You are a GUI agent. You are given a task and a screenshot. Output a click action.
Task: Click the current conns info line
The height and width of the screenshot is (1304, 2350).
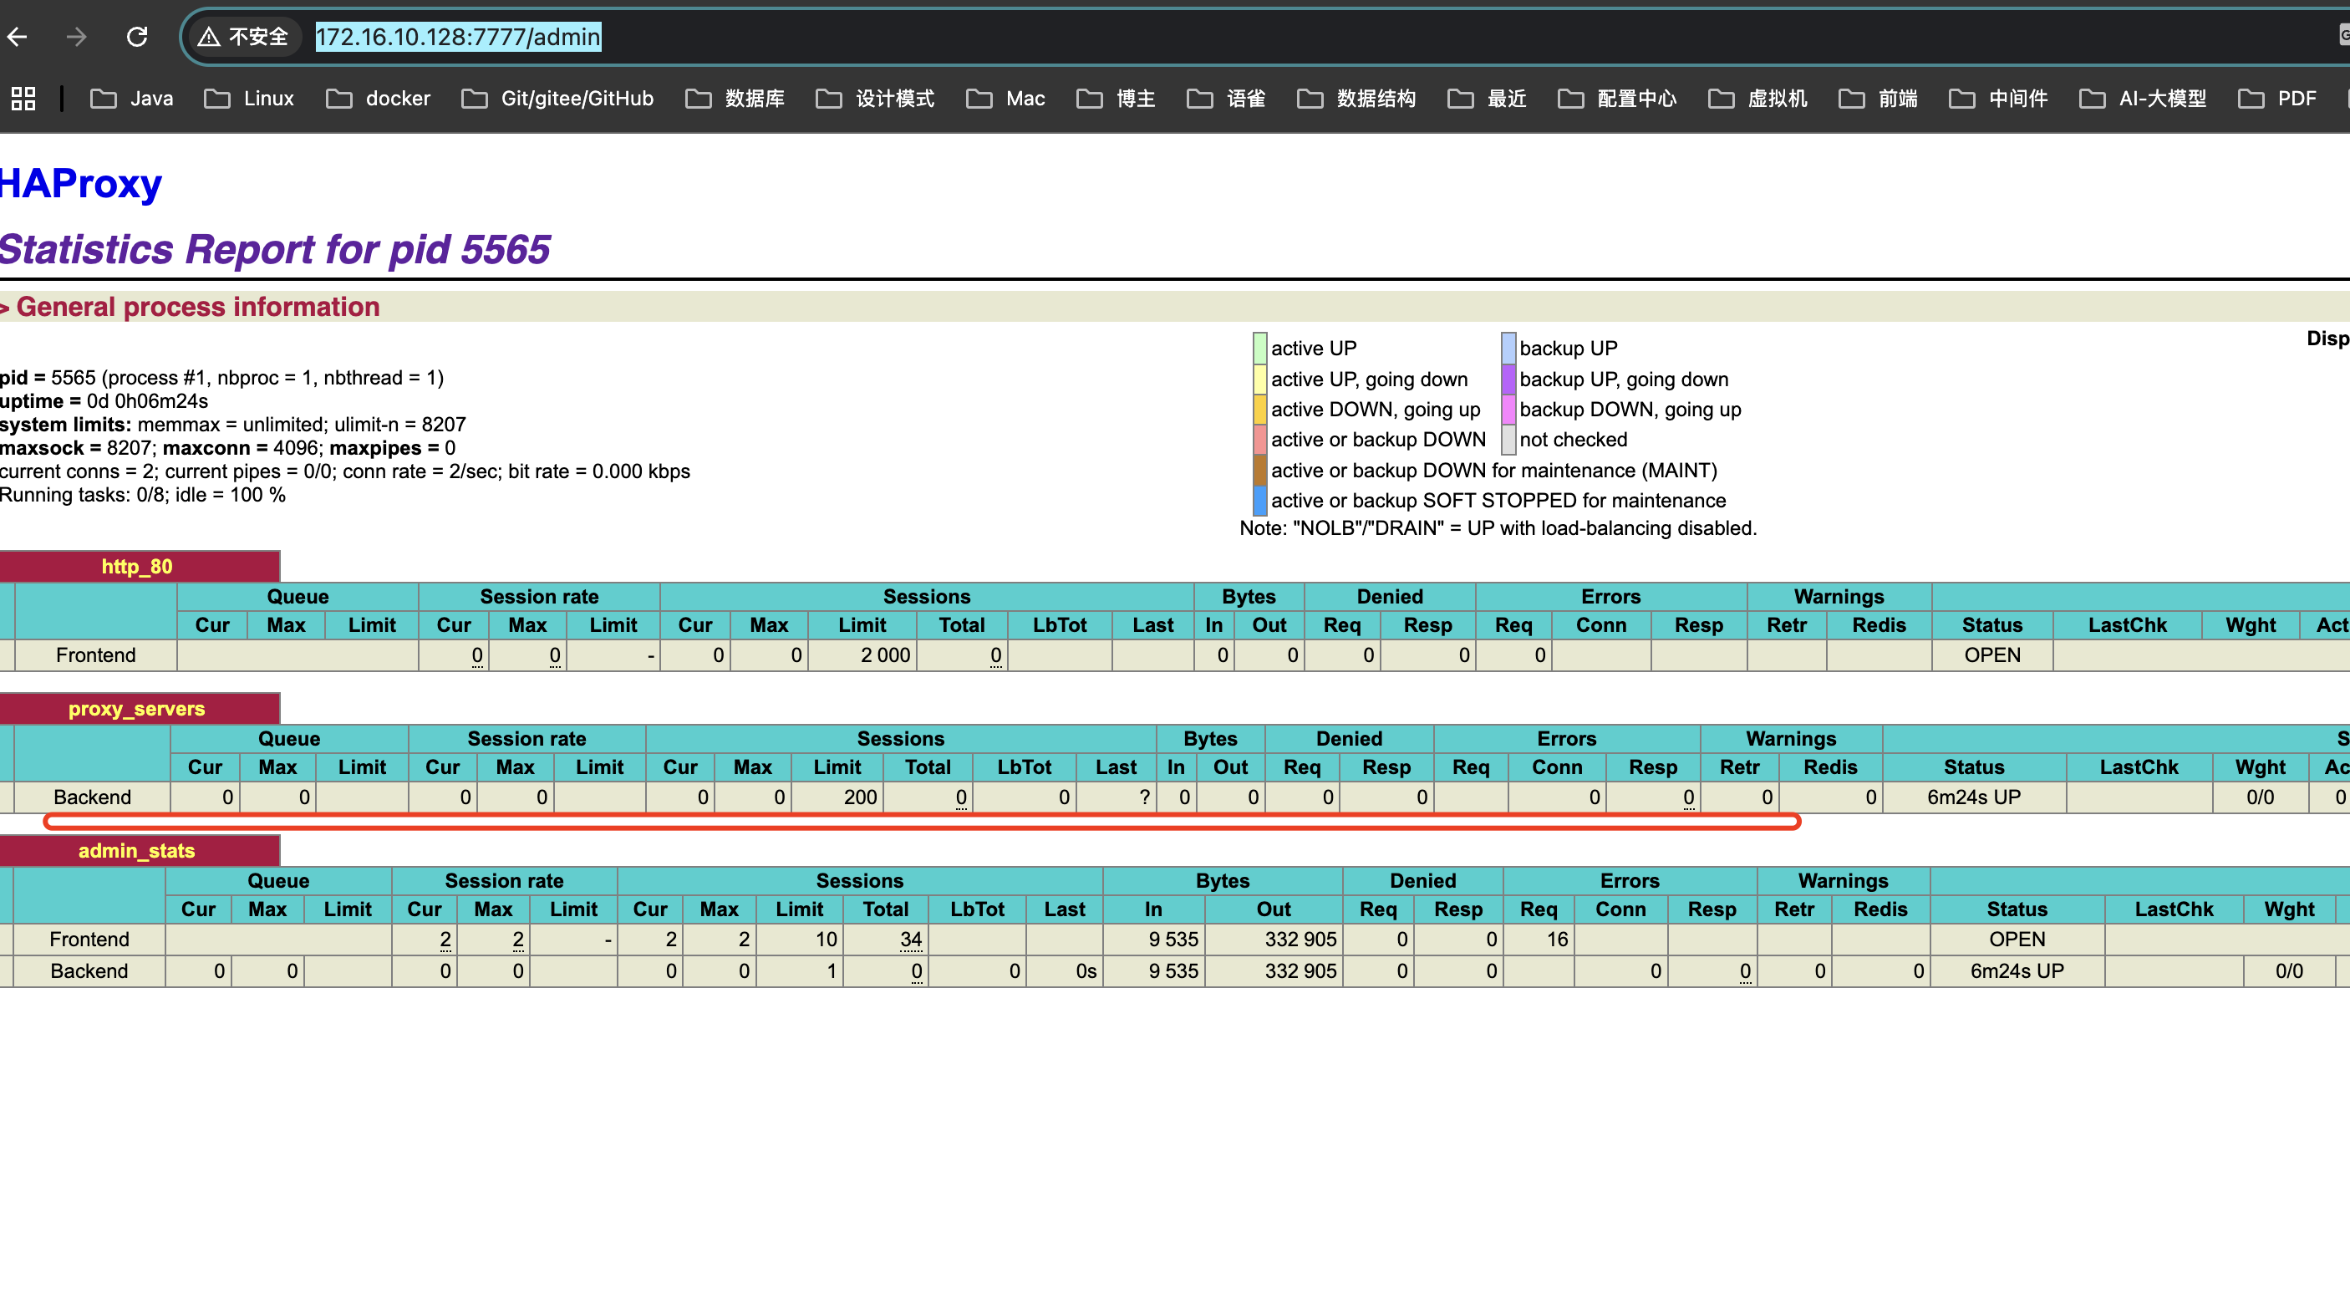[x=345, y=471]
